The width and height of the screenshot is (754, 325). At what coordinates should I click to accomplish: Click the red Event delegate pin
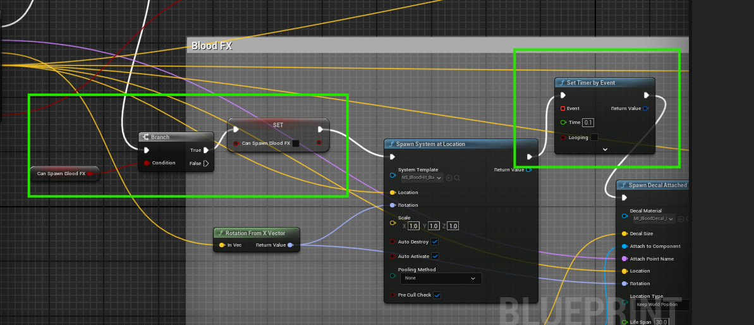click(x=563, y=109)
